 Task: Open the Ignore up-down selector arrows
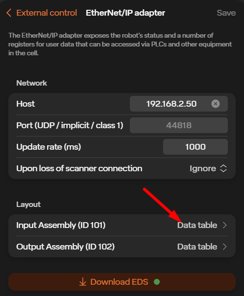click(223, 168)
